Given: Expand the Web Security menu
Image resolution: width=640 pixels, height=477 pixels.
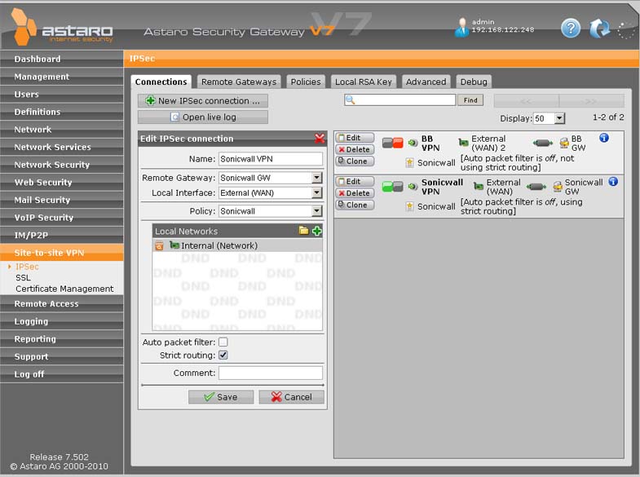Looking at the screenshot, I should pos(62,182).
